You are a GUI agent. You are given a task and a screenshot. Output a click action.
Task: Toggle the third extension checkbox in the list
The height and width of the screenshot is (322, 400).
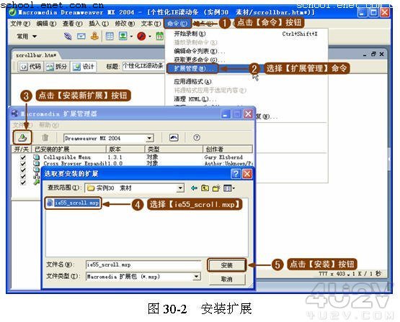tap(23, 170)
